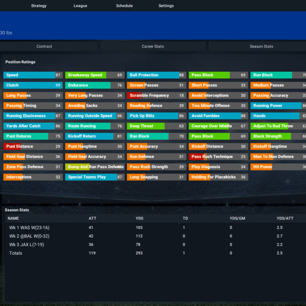Open the League menu
The image size is (306, 306).
pyautogui.click(x=80, y=6)
